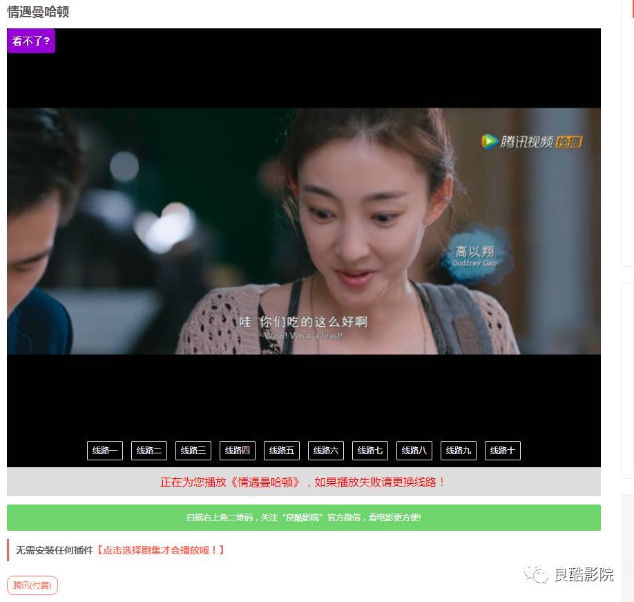Click the green 扫描右上角二维码 banner
Image resolution: width=634 pixels, height=602 pixels.
304,518
